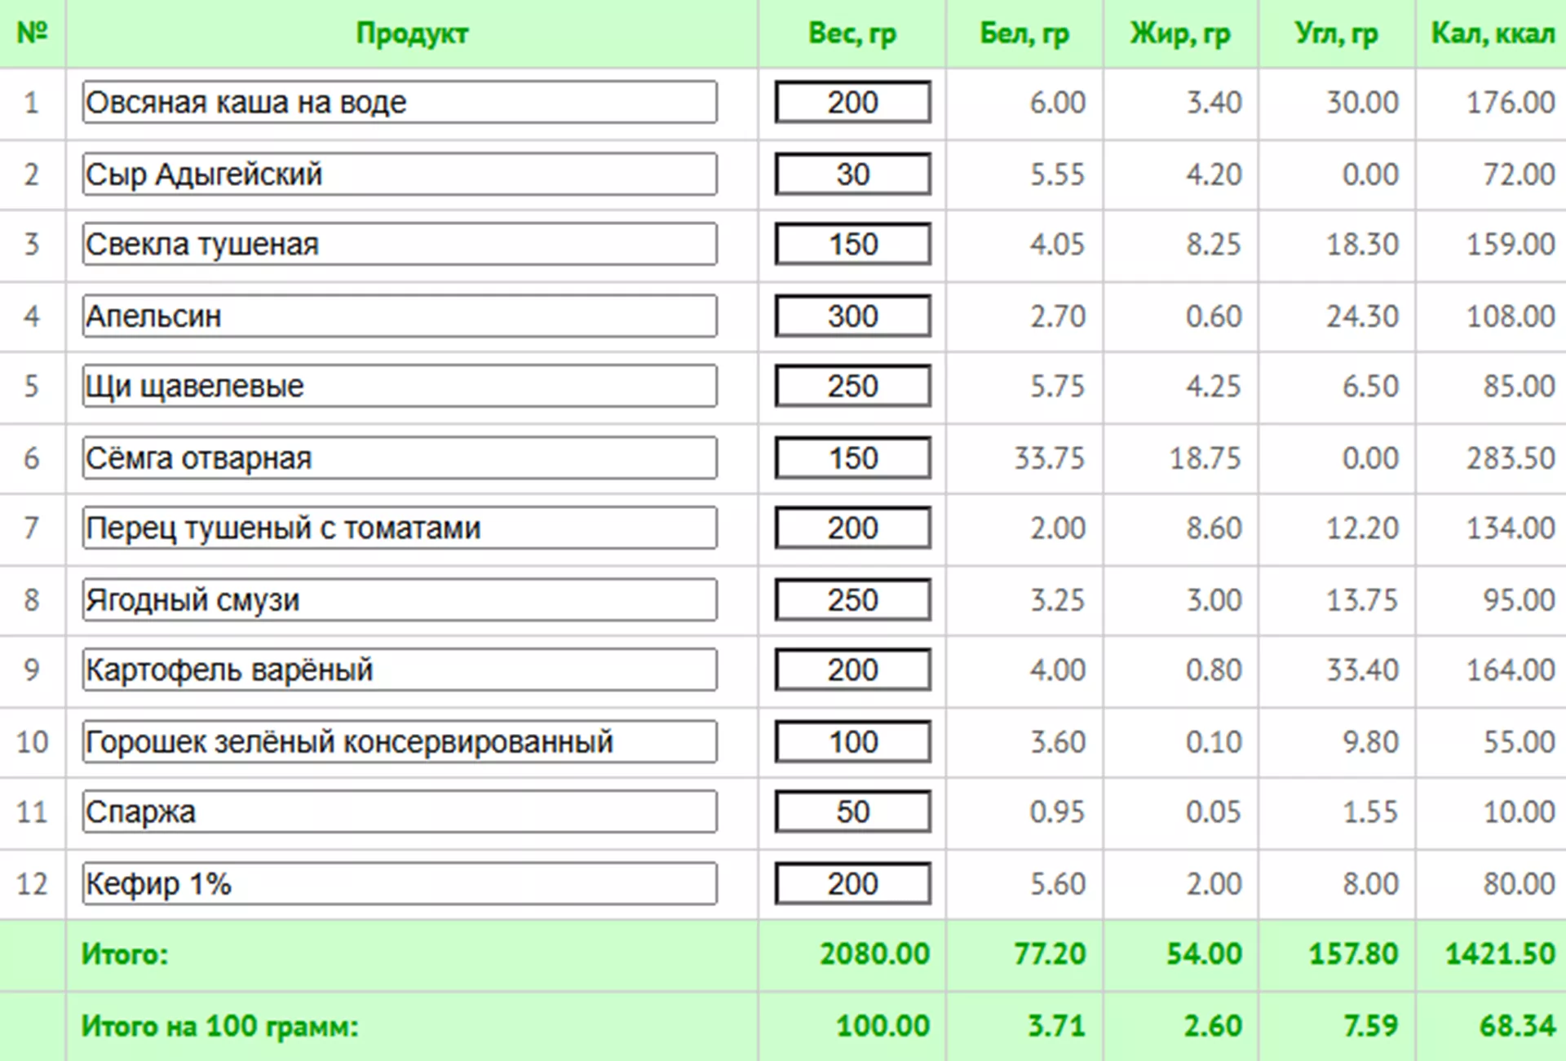Select the weight field with value 50
The width and height of the screenshot is (1566, 1061).
point(853,811)
